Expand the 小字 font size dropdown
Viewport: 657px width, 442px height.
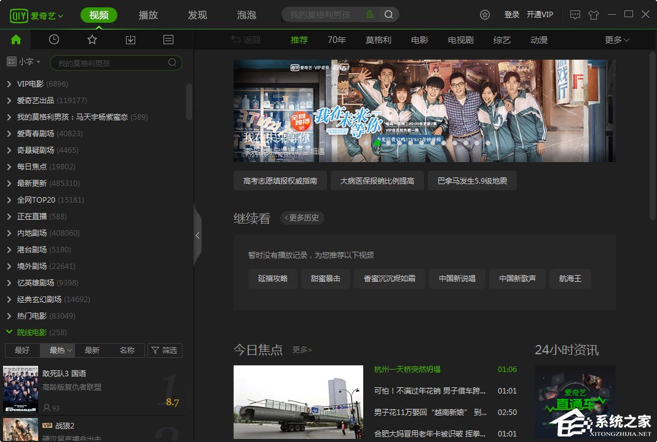coord(23,61)
